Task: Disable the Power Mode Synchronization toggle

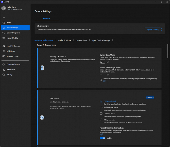Action: [x=102, y=138]
